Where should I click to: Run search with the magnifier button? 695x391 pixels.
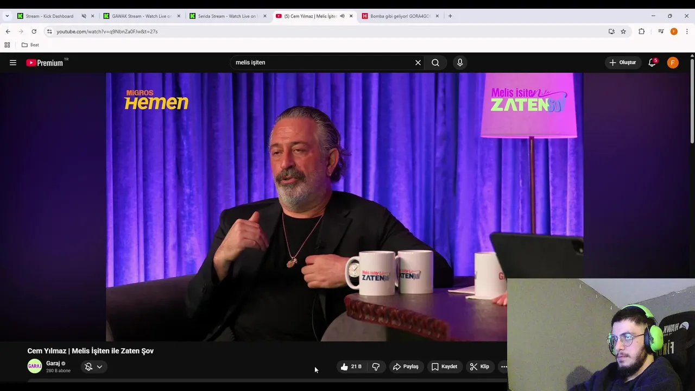(x=435, y=62)
